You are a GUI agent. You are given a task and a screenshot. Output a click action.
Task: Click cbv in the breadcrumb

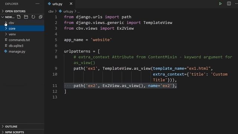51,12
